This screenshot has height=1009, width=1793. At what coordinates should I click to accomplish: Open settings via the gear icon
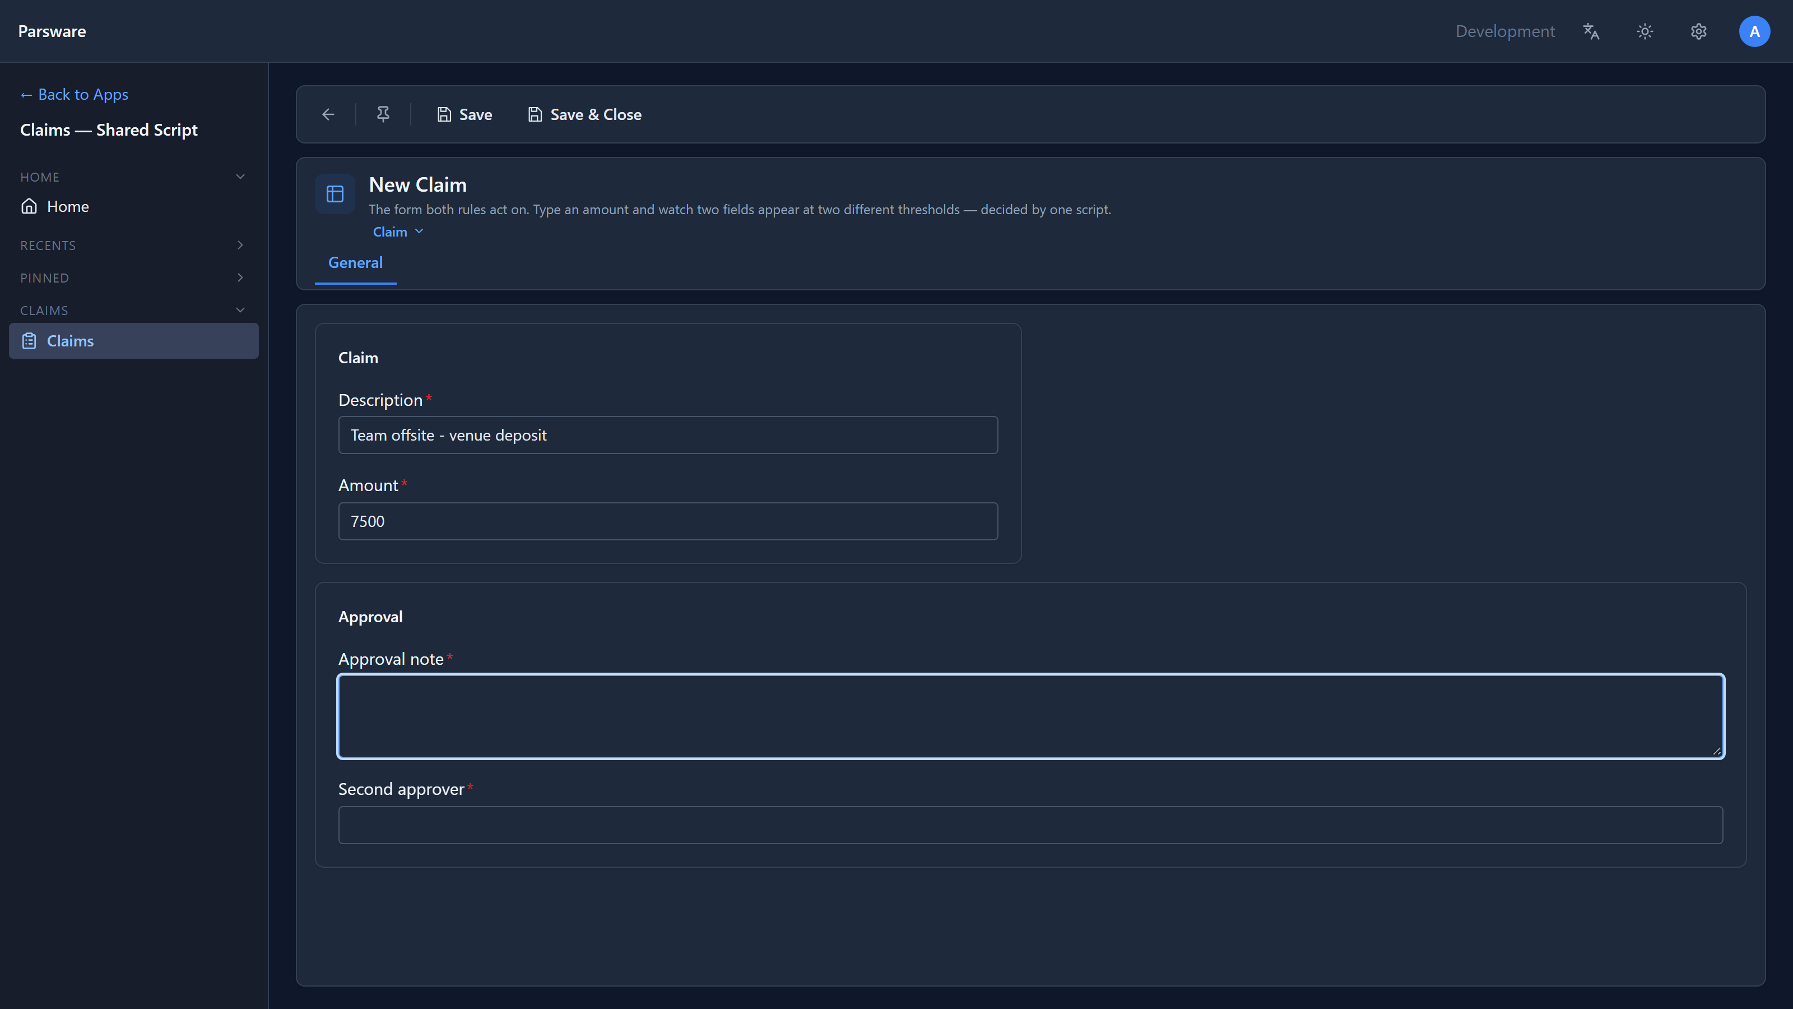(1698, 31)
